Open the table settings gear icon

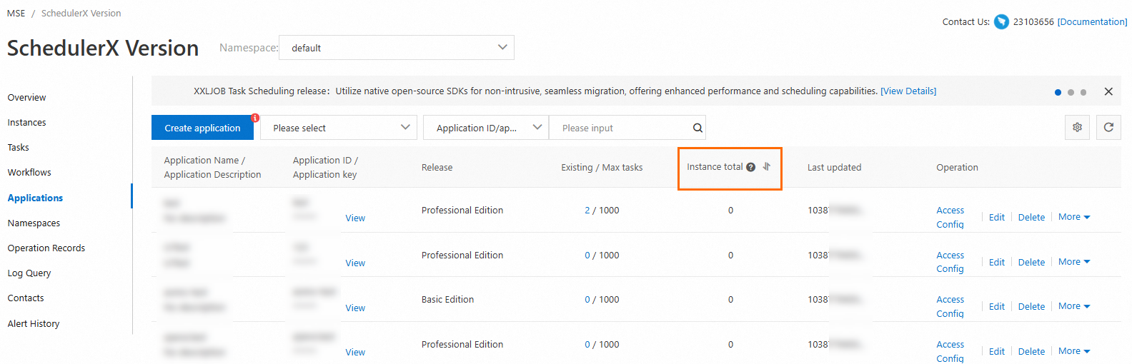pyautogui.click(x=1077, y=128)
